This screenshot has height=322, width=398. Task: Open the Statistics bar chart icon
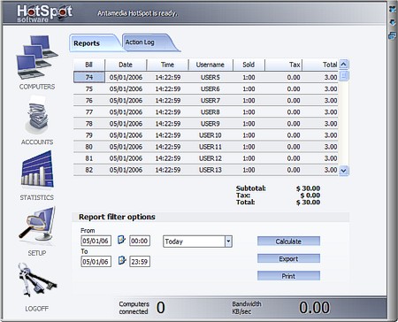click(37, 169)
